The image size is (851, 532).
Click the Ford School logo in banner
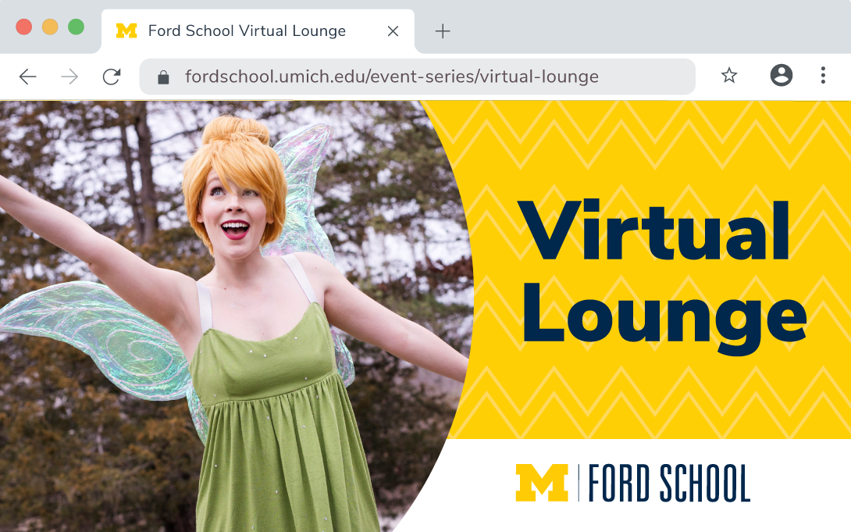point(633,483)
